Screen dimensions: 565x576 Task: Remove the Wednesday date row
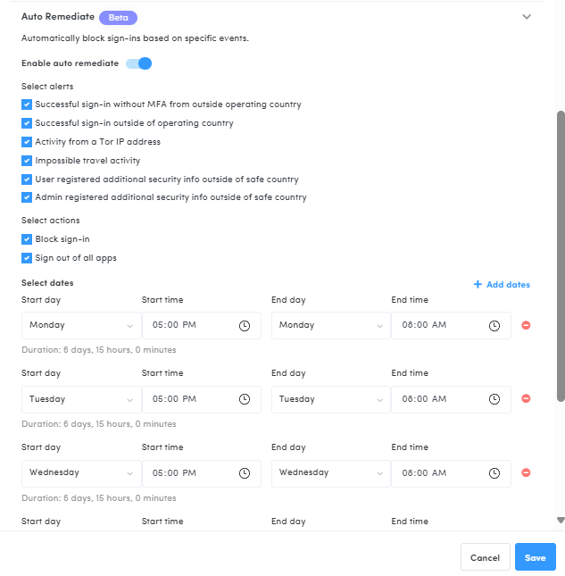coord(526,472)
